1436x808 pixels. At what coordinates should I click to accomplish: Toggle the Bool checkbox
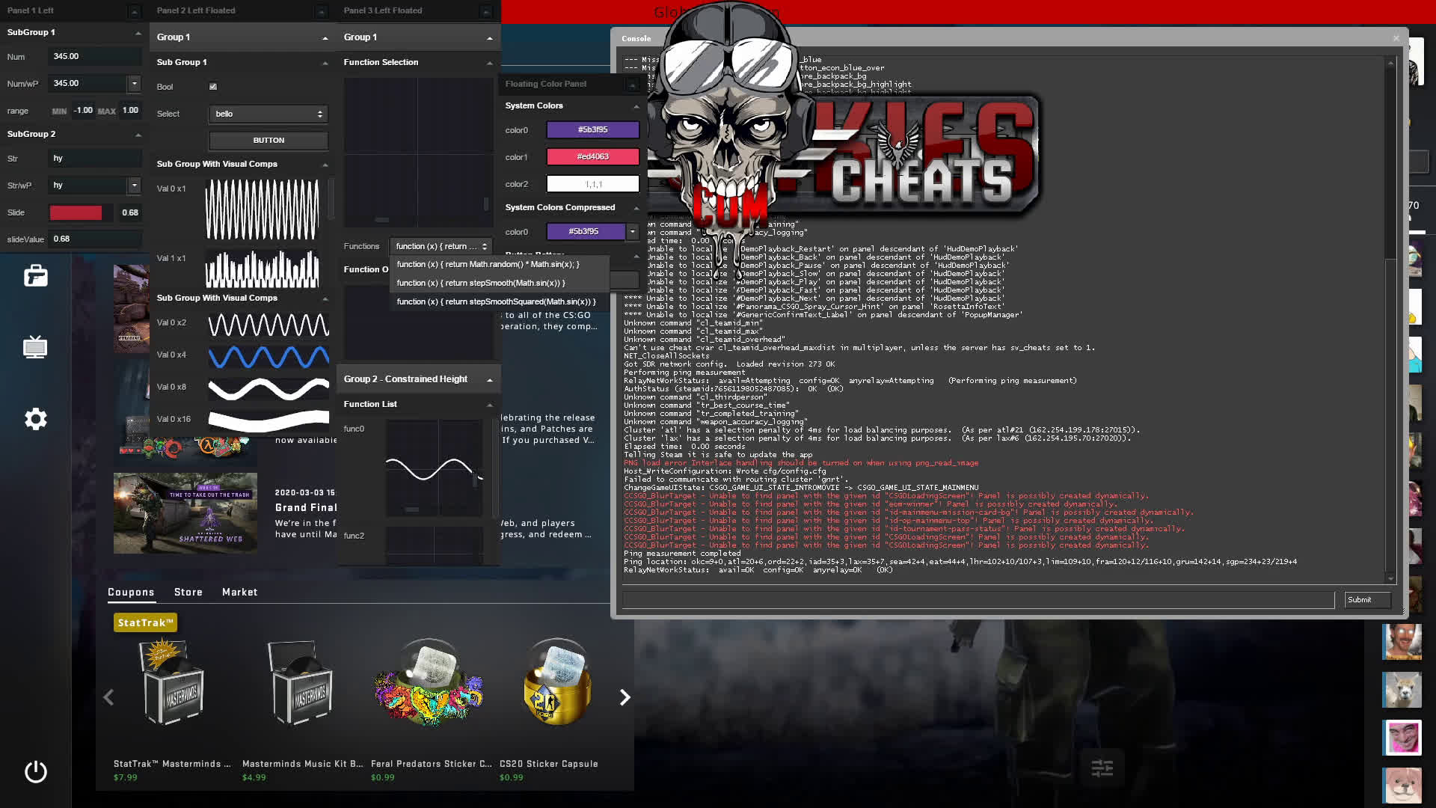[x=213, y=87]
